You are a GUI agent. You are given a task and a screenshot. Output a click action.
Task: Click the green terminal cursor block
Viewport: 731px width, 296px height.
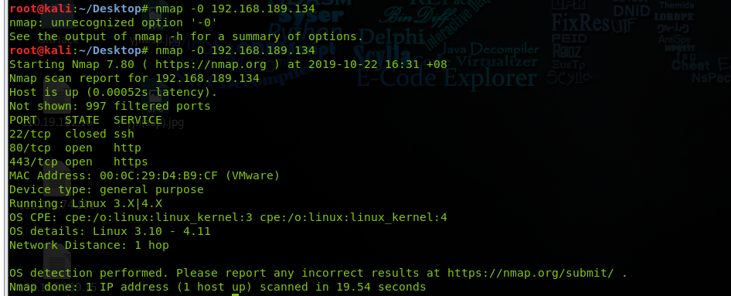236,294
